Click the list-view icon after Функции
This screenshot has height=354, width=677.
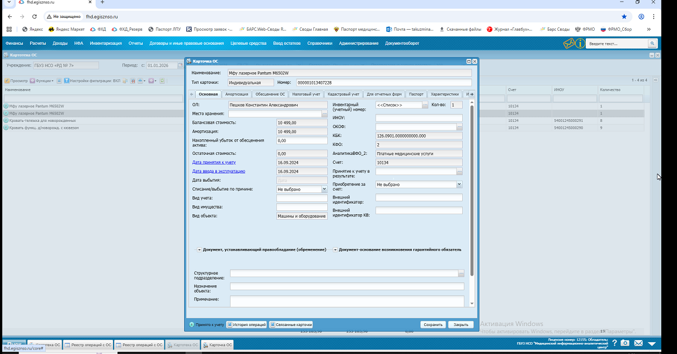(x=59, y=81)
